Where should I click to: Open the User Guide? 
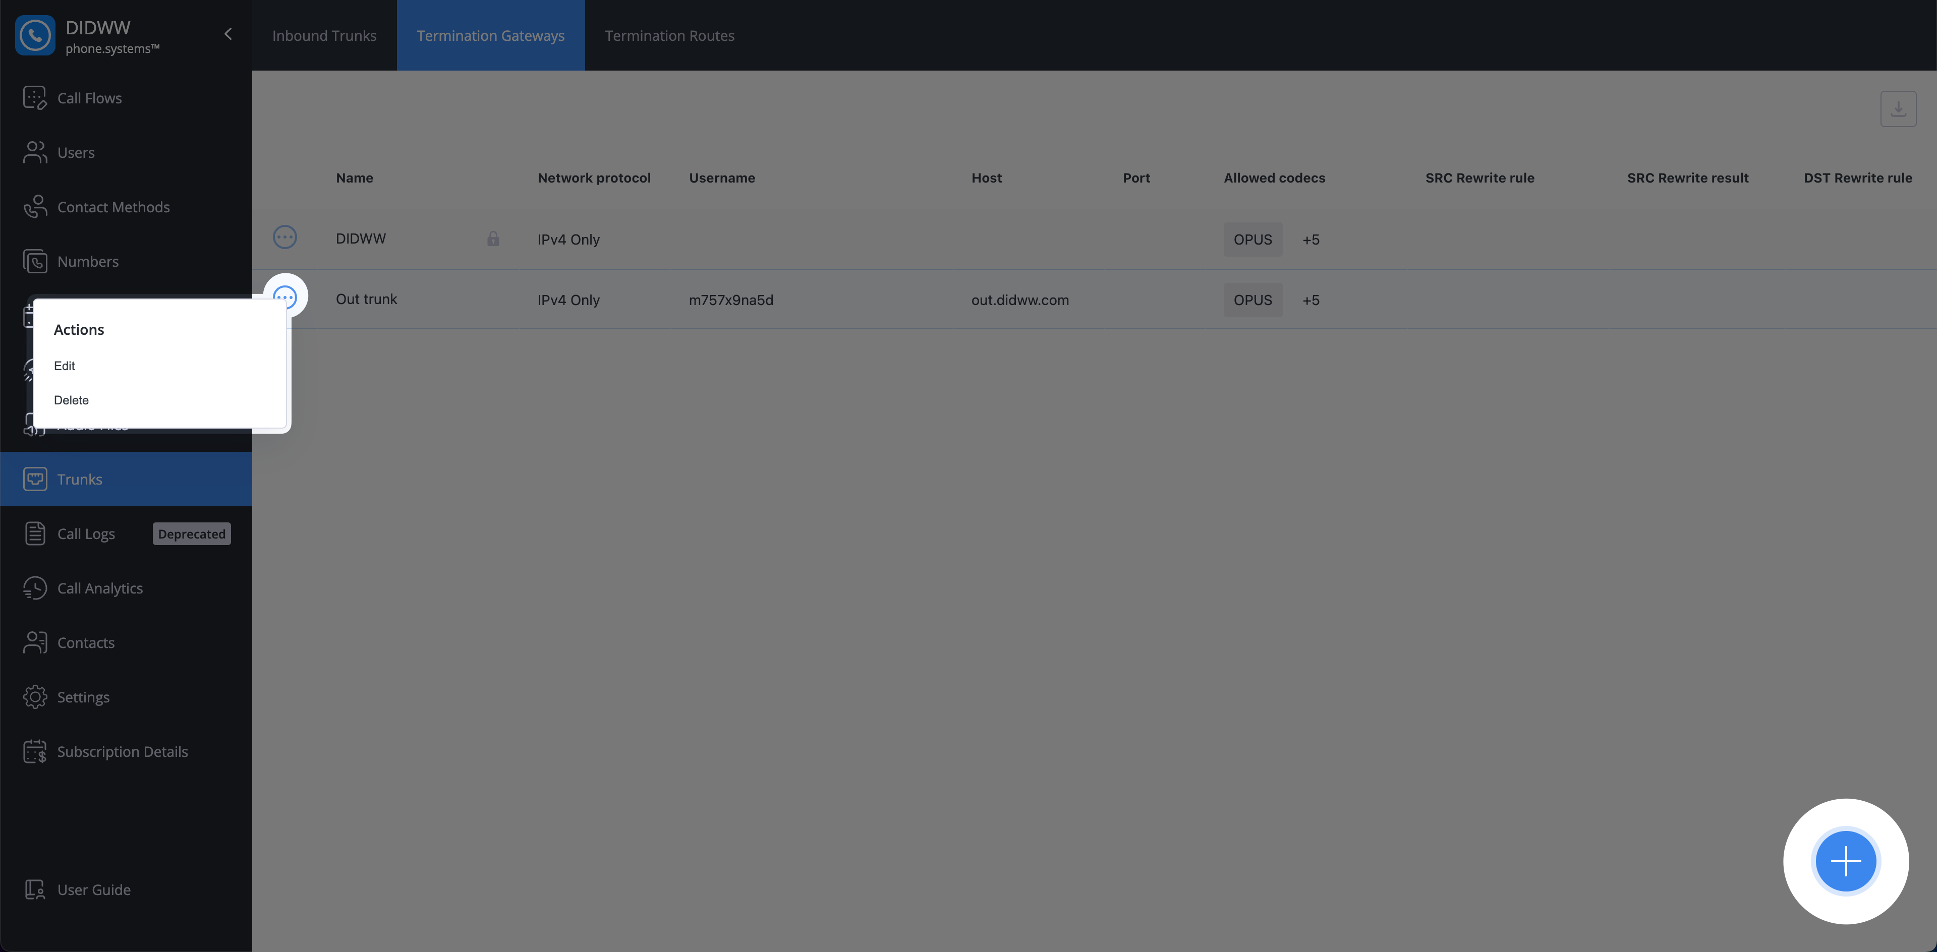pos(126,889)
